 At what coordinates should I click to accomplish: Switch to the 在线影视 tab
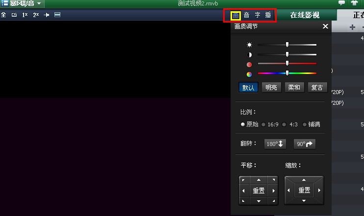click(x=305, y=15)
